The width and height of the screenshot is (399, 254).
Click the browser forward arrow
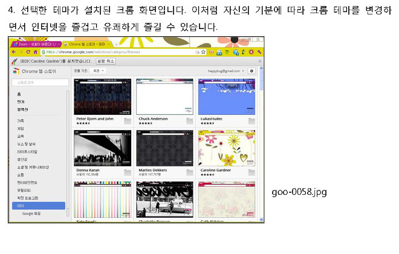click(21, 52)
